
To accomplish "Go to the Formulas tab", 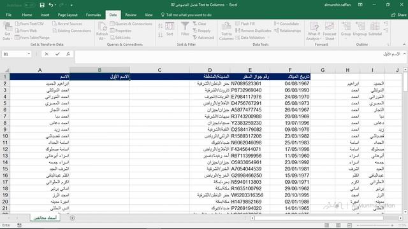I will click(x=94, y=15).
